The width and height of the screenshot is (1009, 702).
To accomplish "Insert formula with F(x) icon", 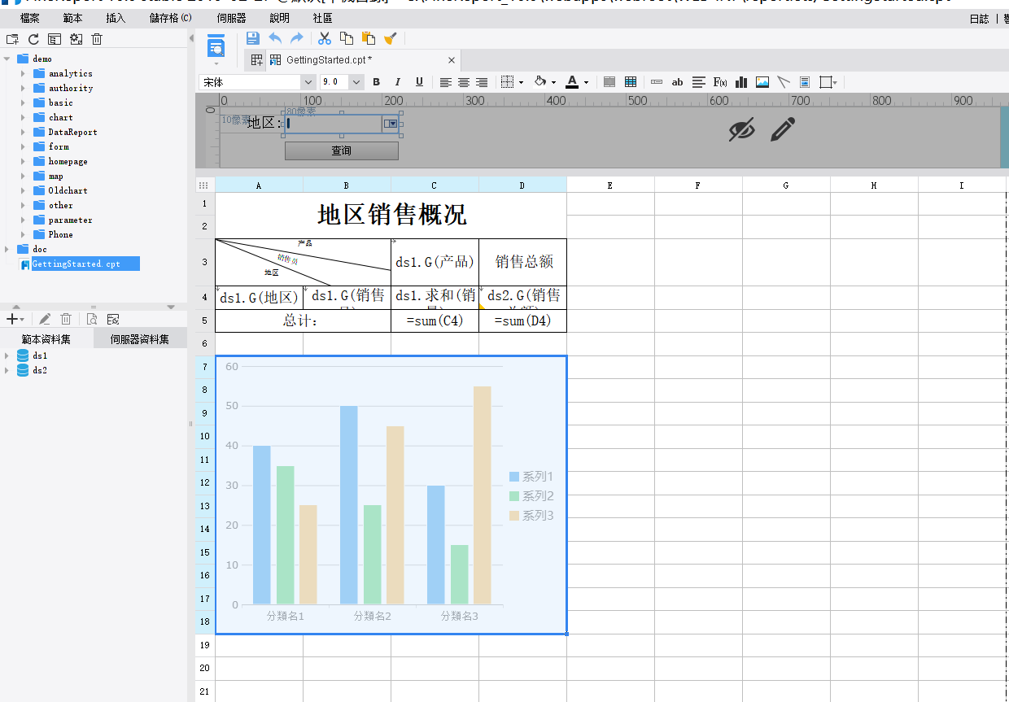I will [720, 82].
